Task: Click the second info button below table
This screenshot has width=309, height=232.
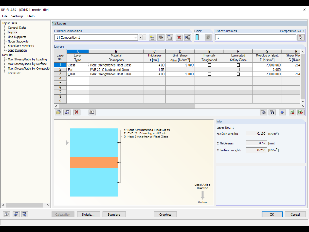Action: [x=272, y=112]
